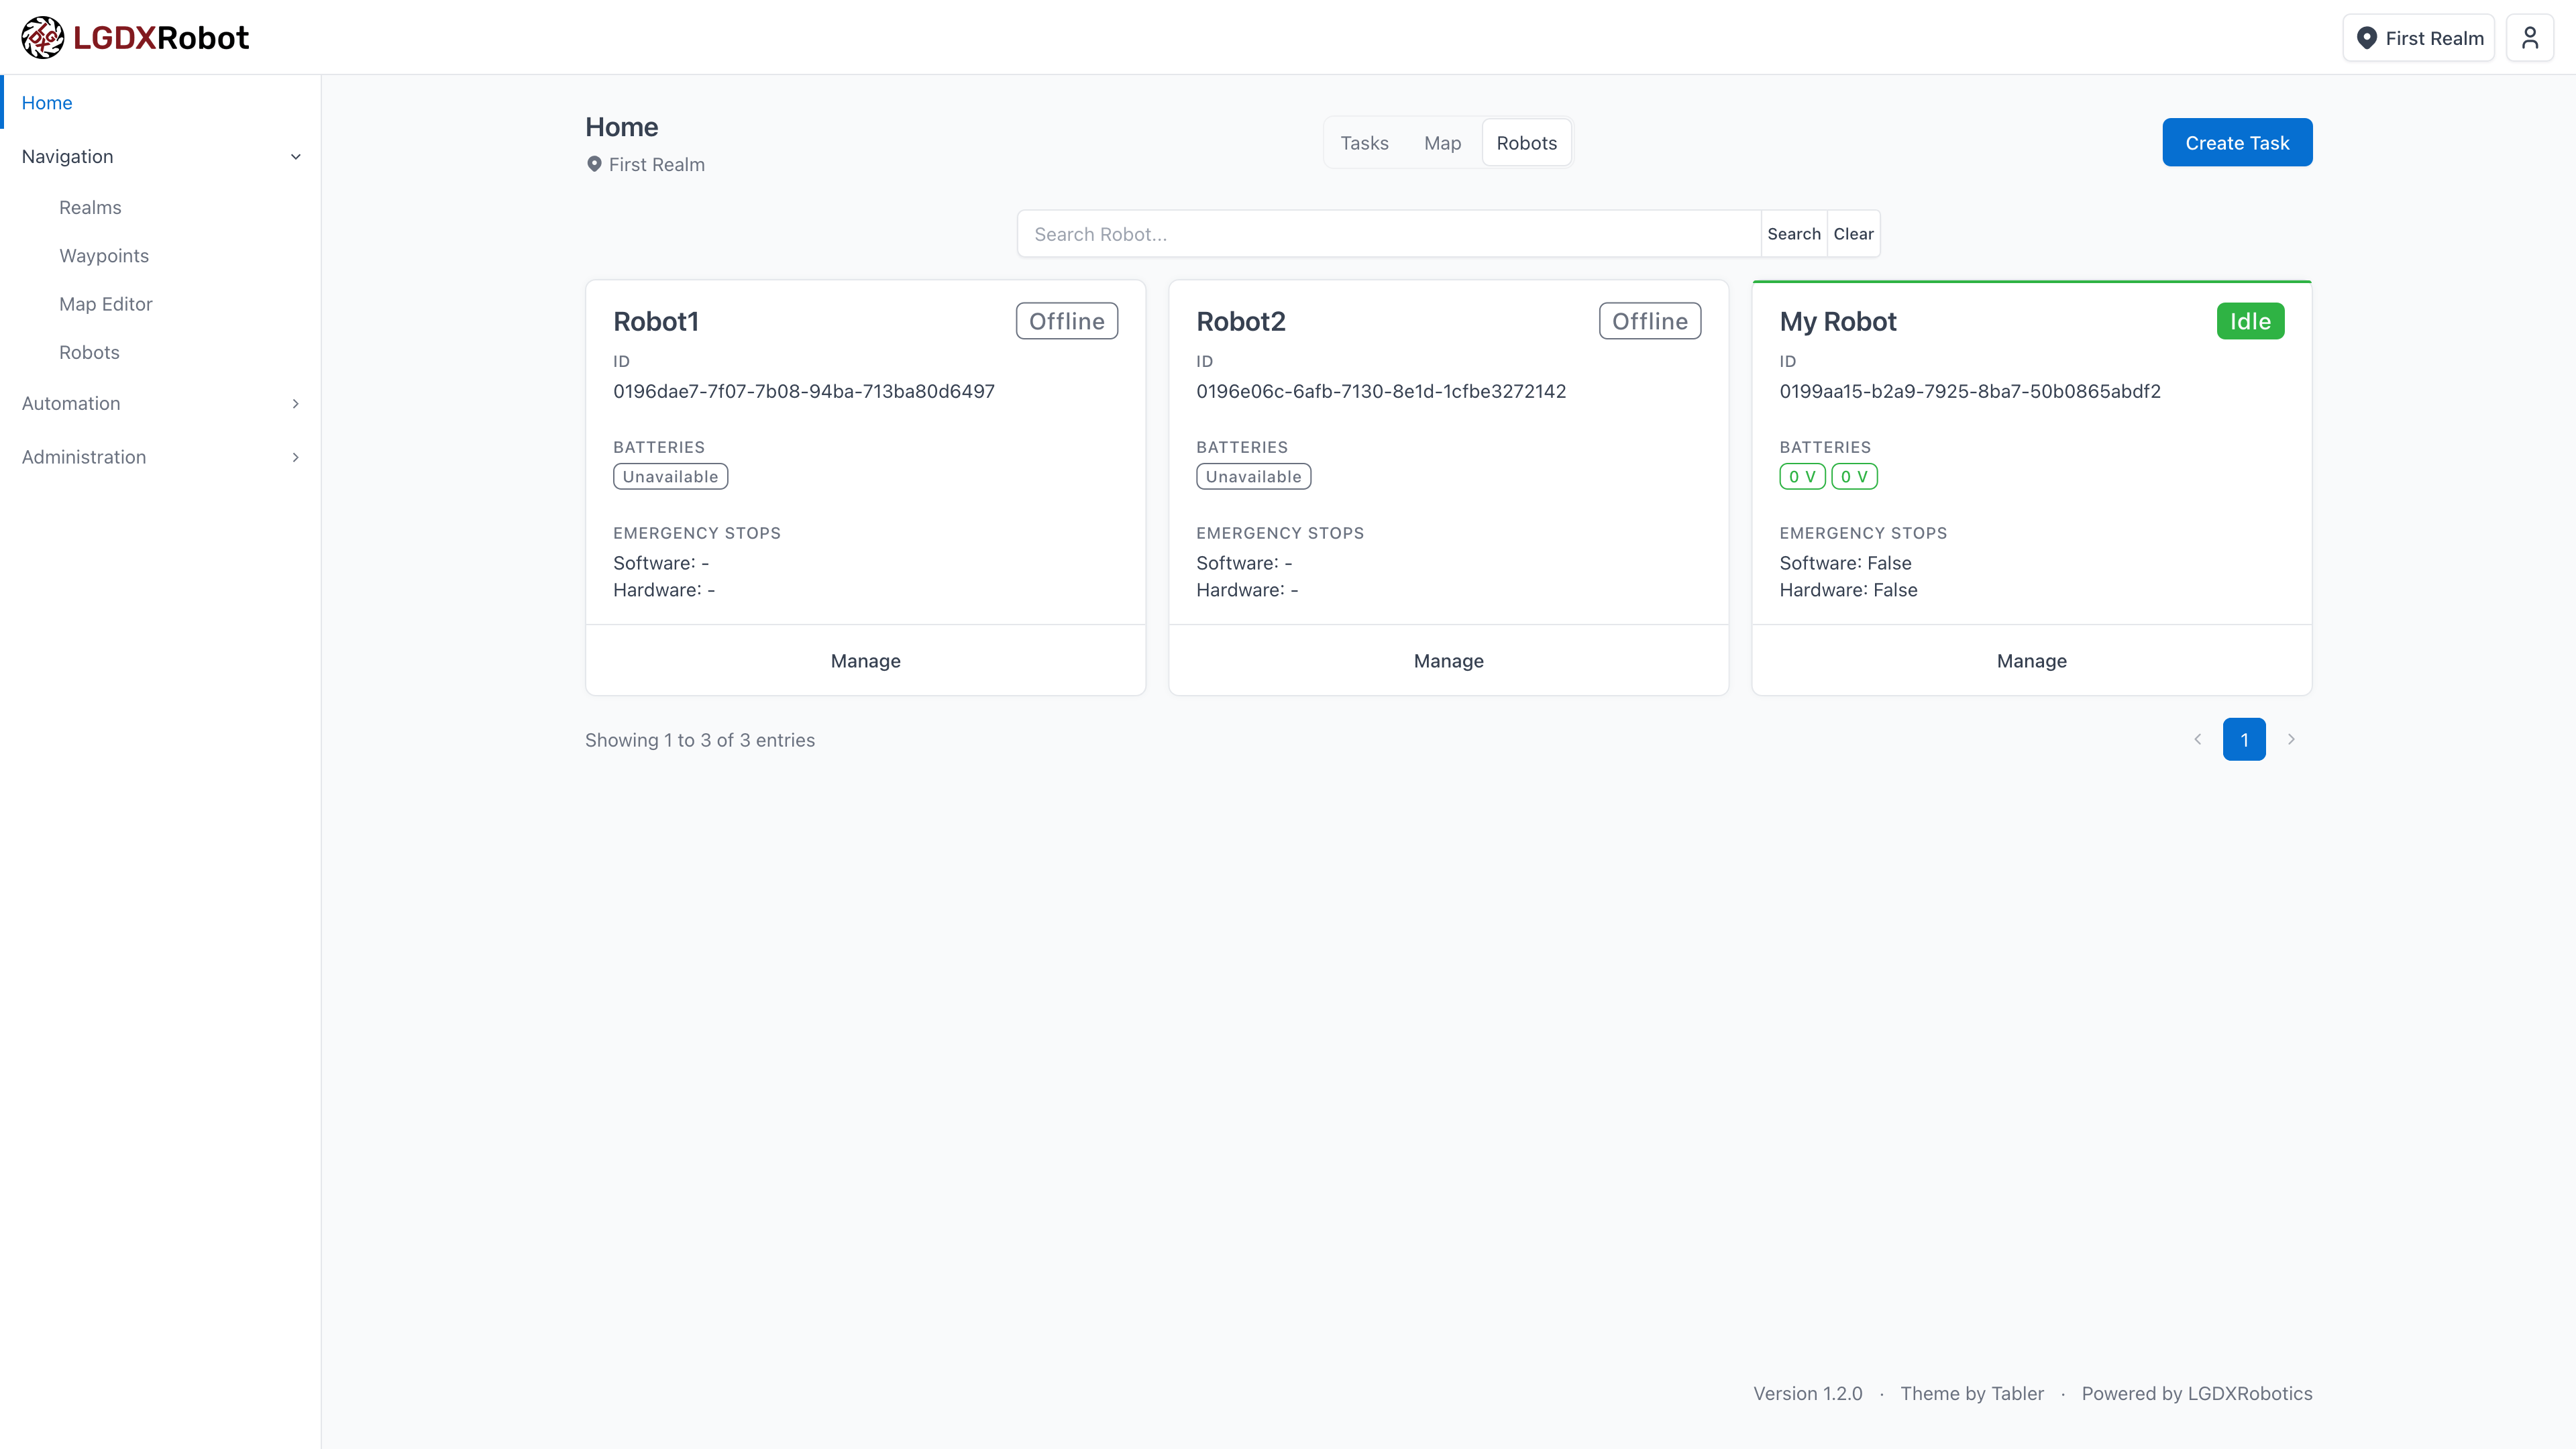2576x1449 pixels.
Task: Open the user account menu
Action: (x=2530, y=37)
